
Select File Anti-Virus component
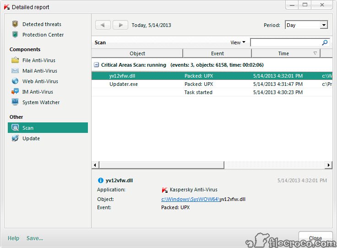click(x=39, y=60)
